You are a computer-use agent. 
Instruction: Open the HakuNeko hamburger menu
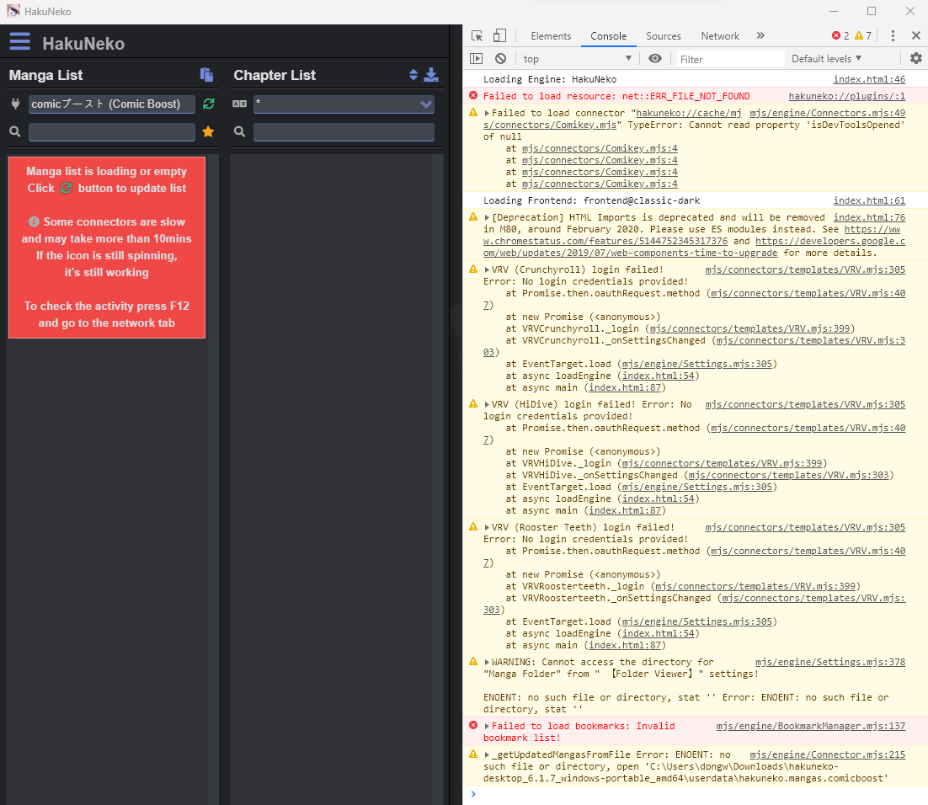click(x=19, y=40)
